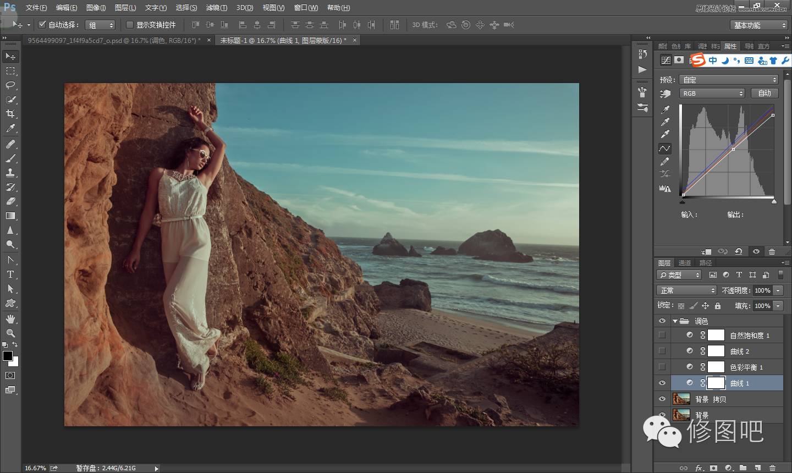
Task: Show the 自然饱和度 1 layer
Action: tap(662, 335)
